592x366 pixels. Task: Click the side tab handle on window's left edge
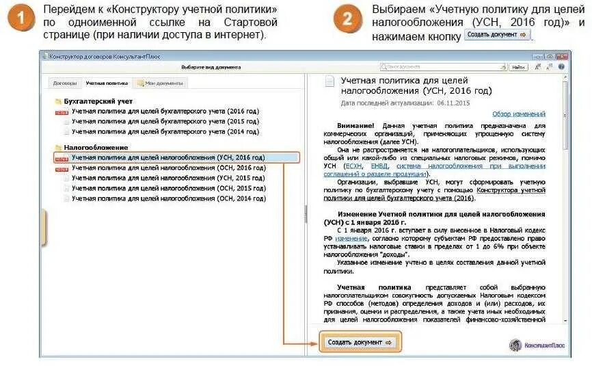(44, 228)
